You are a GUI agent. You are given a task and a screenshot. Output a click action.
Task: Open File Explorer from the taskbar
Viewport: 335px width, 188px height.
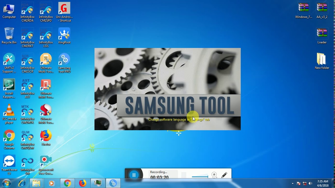[x=36, y=183]
